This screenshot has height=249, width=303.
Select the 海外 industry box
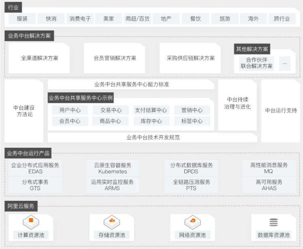[x=253, y=19]
